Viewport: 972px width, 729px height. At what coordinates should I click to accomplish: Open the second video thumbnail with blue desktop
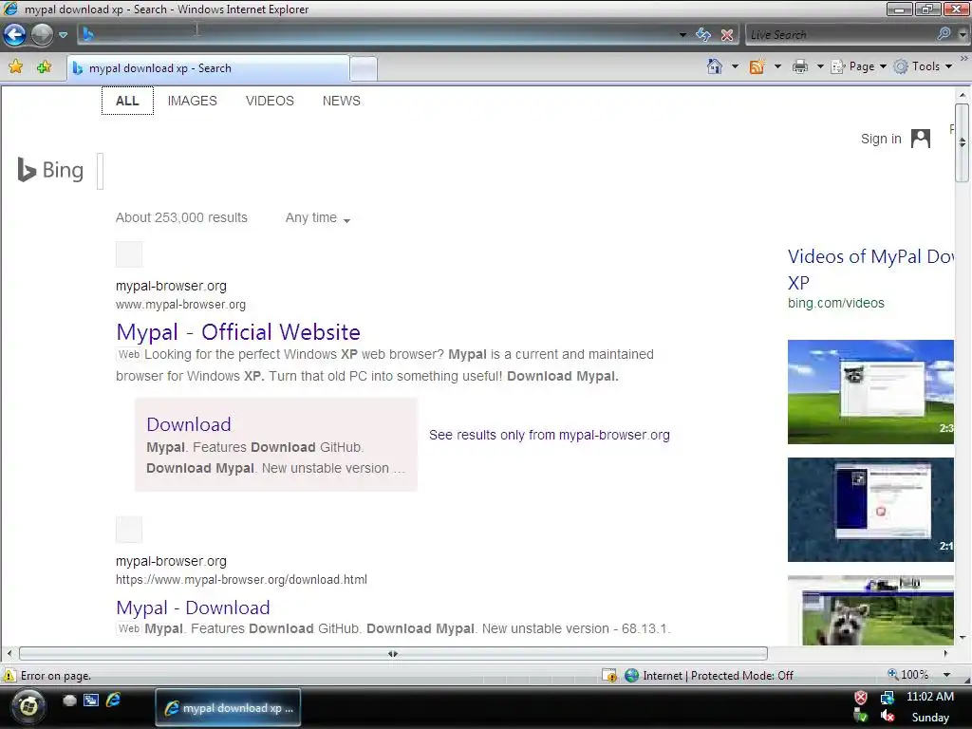[x=870, y=510]
